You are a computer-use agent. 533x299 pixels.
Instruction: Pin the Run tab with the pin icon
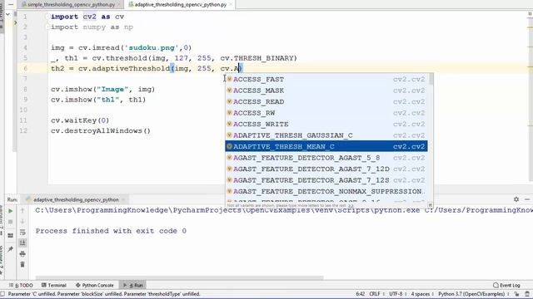(10, 249)
